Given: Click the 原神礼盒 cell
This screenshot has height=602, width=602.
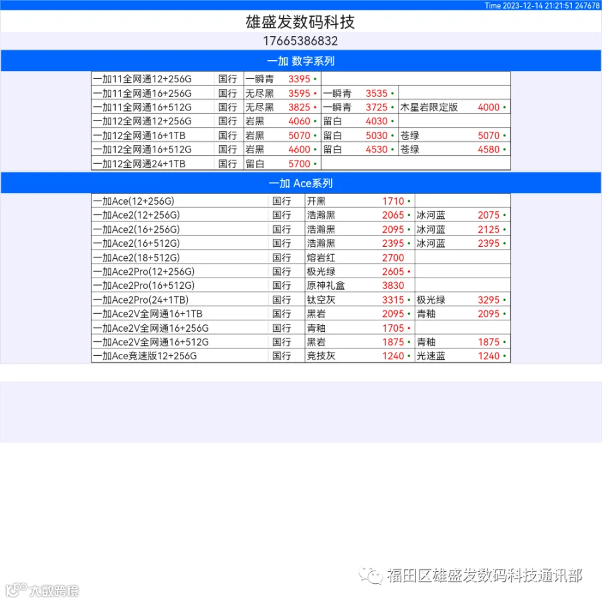Looking at the screenshot, I should (x=326, y=286).
